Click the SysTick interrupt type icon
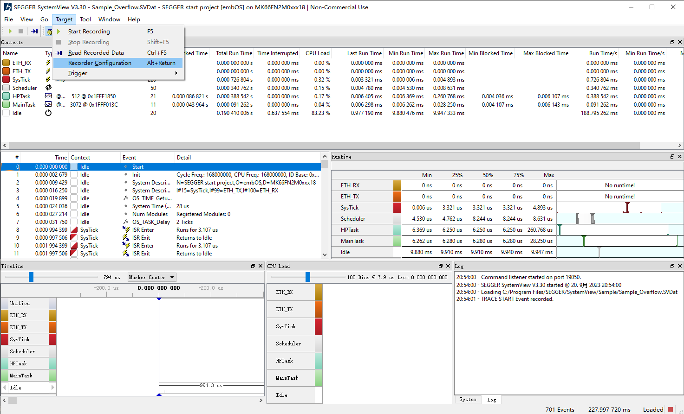The width and height of the screenshot is (684, 414). 48,79
